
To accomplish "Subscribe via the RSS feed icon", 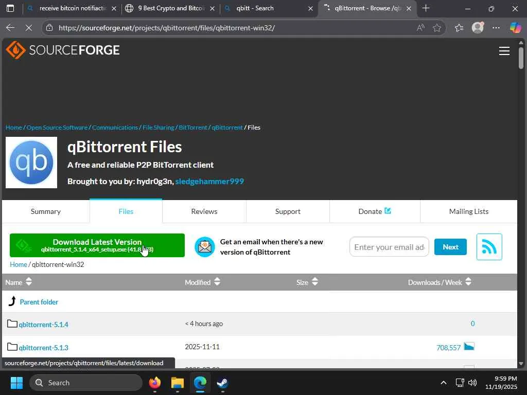I will pyautogui.click(x=489, y=247).
